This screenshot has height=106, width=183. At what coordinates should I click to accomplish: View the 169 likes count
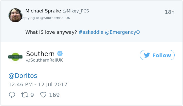pyautogui.click(x=54, y=95)
